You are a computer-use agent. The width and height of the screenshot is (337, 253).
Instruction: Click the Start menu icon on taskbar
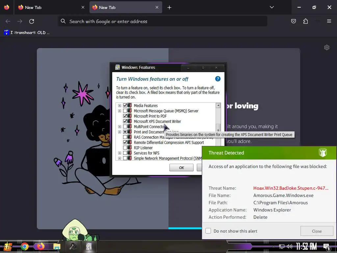(x=8, y=246)
